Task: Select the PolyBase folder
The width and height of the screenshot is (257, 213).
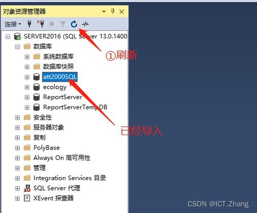Action: point(46,148)
